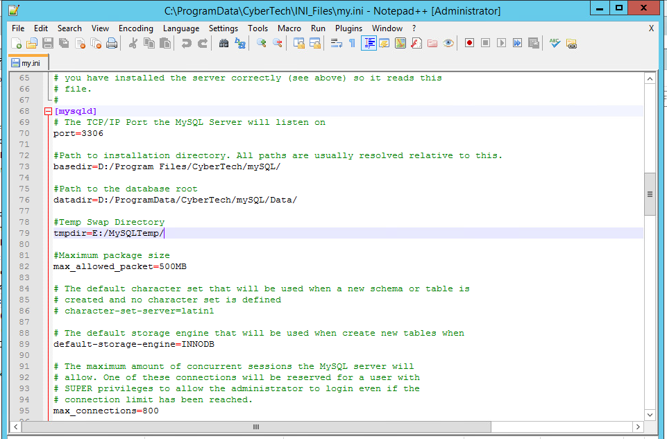
Task: Click the Save recorded macro icon
Action: [x=534, y=43]
